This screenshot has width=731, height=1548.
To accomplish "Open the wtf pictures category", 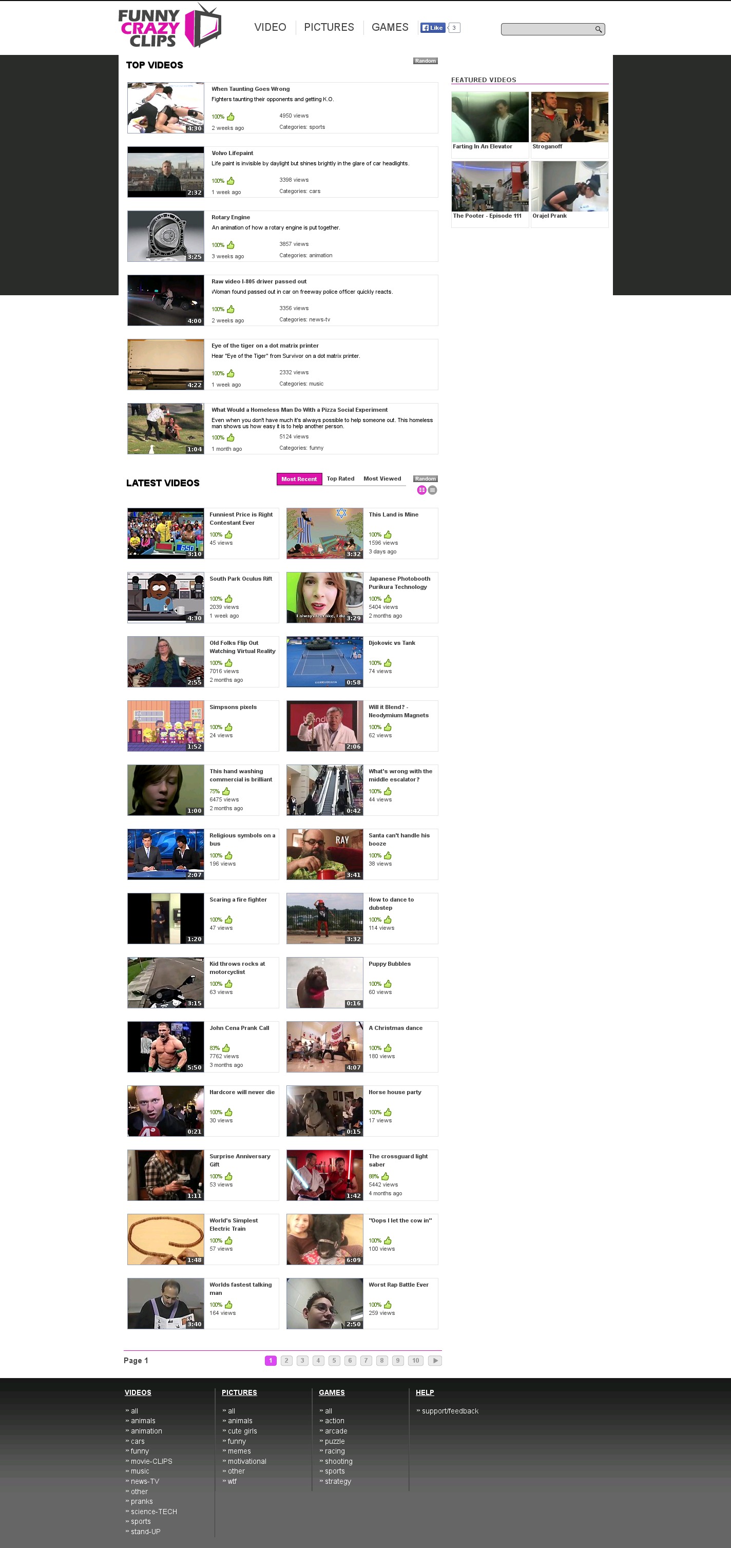I will (232, 1481).
